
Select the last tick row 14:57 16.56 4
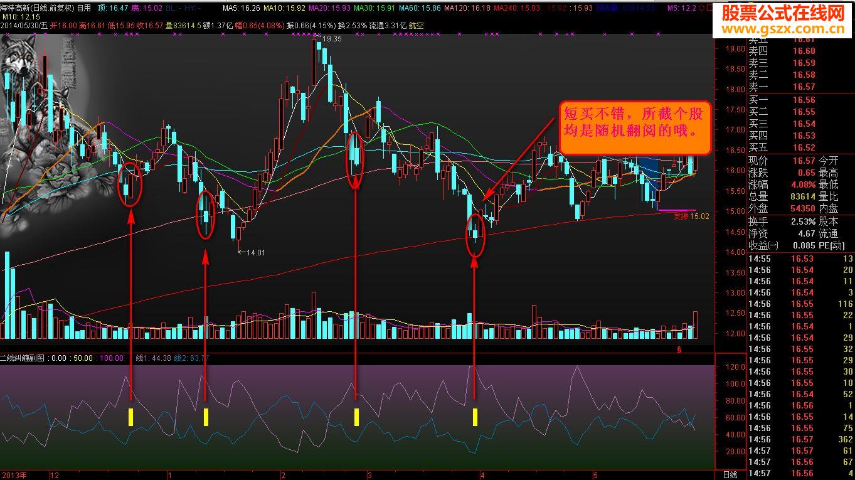[x=800, y=474]
